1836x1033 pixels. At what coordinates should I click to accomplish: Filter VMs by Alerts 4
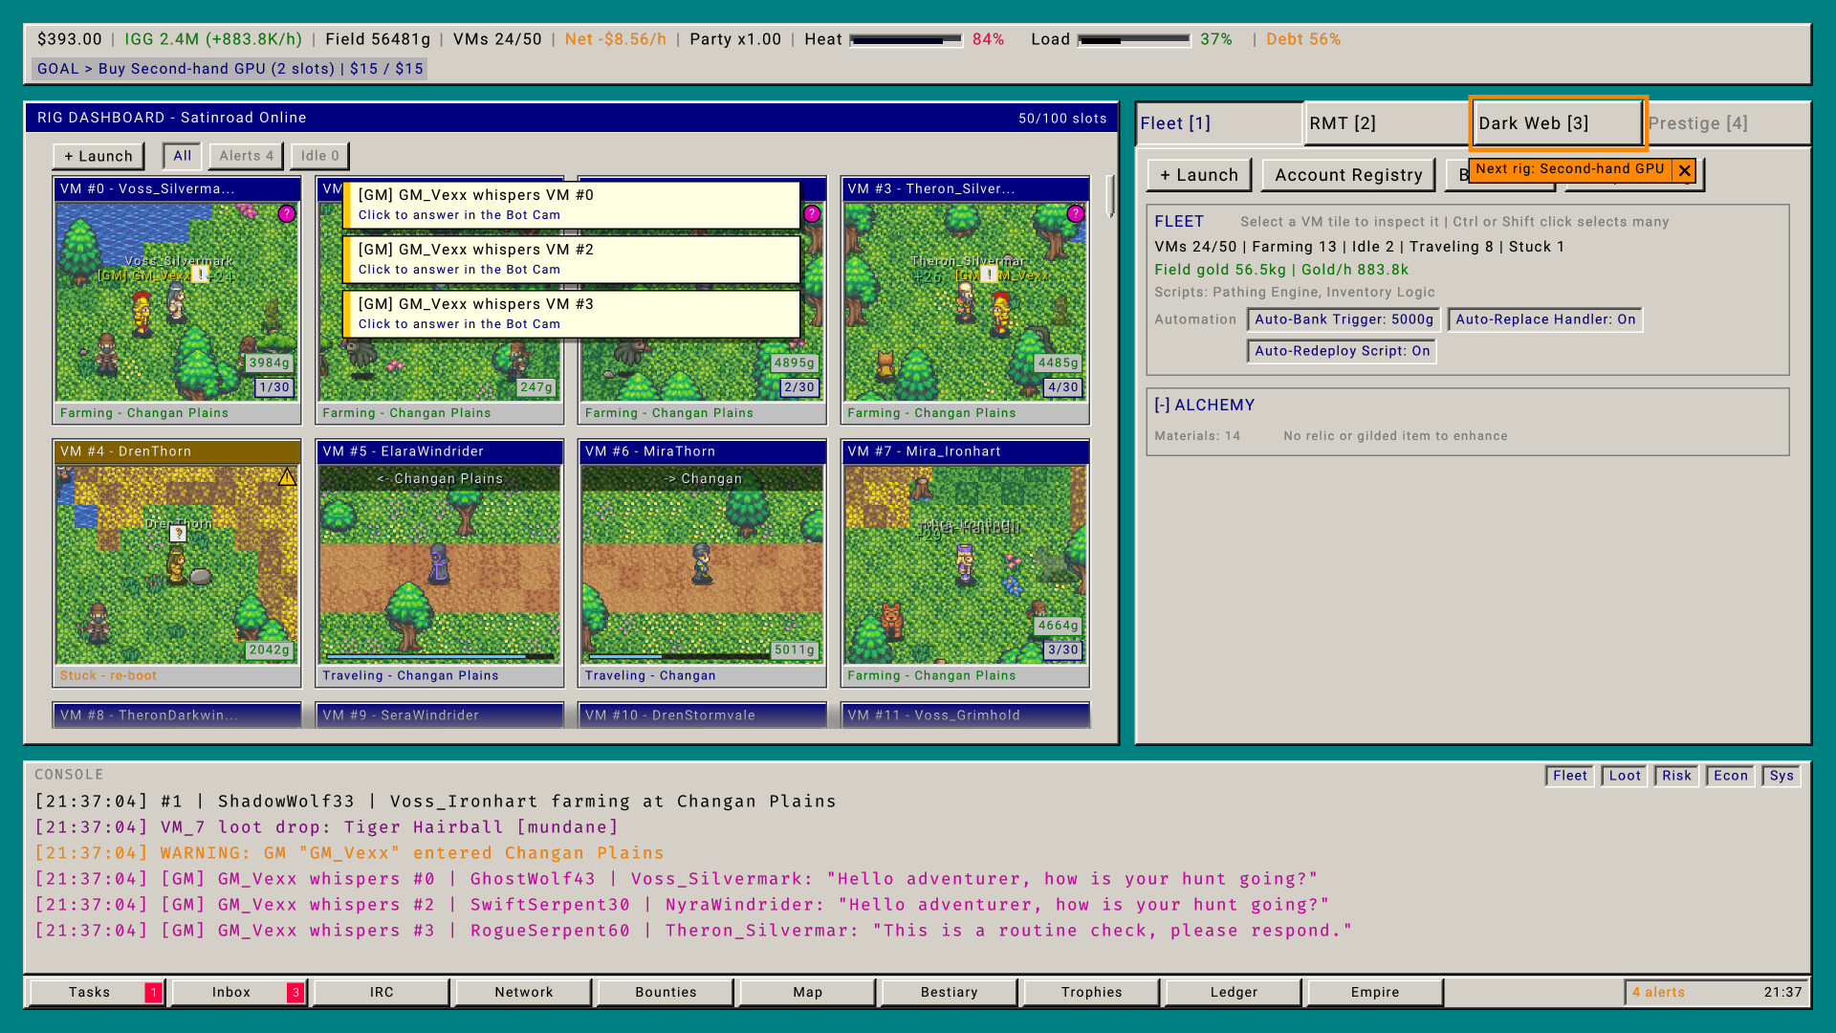246,156
